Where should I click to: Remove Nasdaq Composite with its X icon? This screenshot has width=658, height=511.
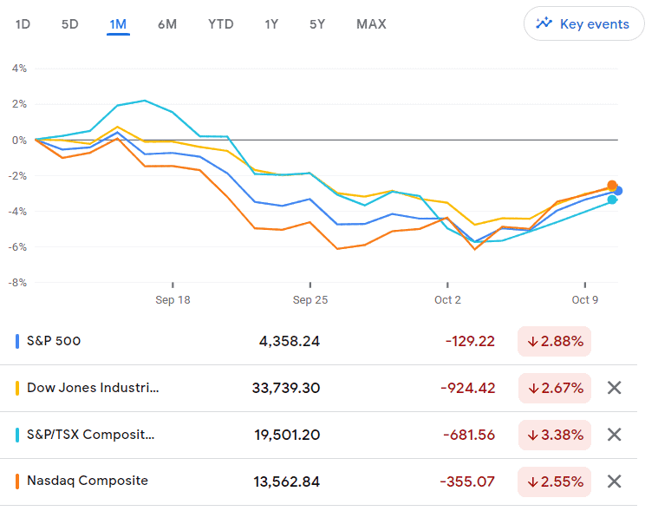[614, 482]
